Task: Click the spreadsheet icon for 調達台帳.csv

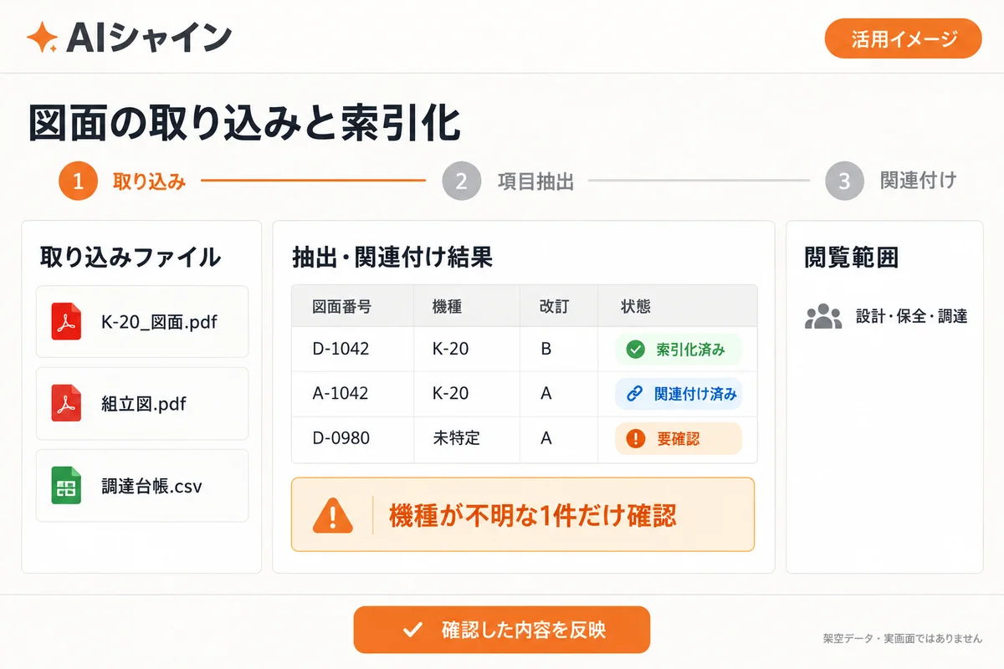Action: tap(66, 485)
